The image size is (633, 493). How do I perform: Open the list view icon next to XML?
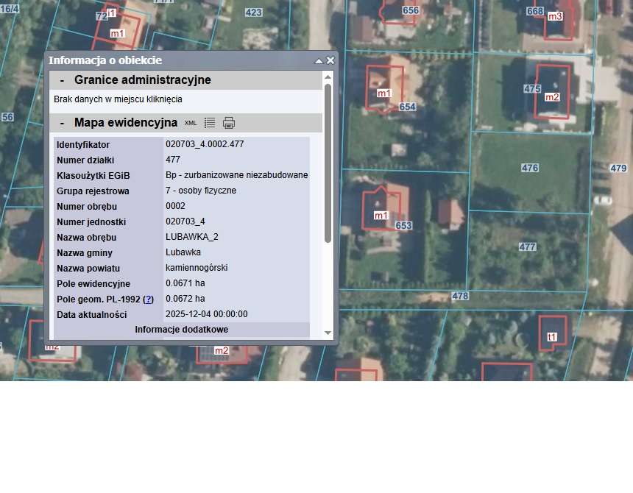tap(210, 123)
